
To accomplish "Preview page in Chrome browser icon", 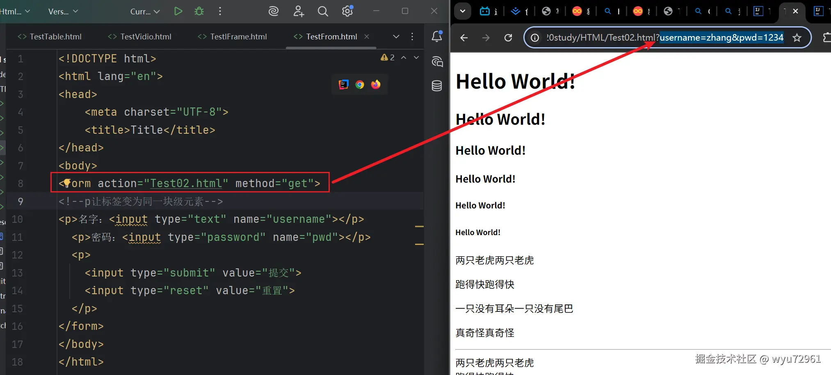I will (360, 85).
